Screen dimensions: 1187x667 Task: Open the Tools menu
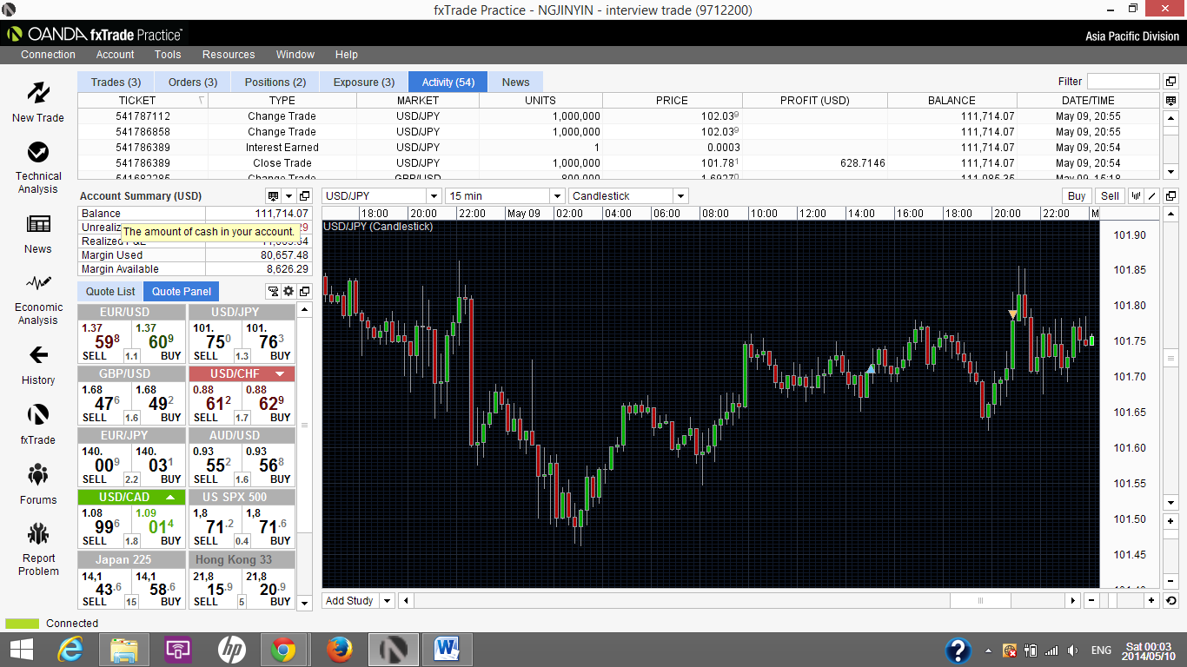pos(168,54)
